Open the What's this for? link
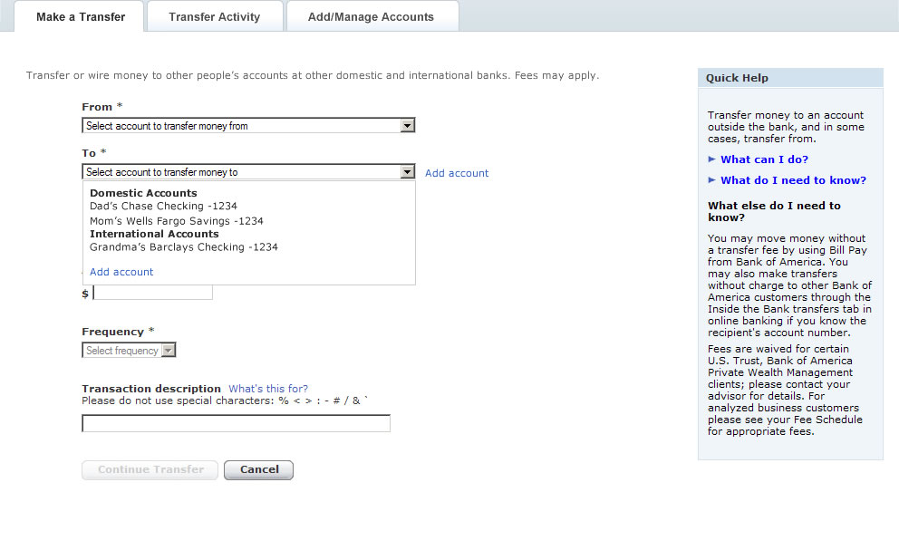Viewport: 899px width, 550px height. pyautogui.click(x=268, y=389)
